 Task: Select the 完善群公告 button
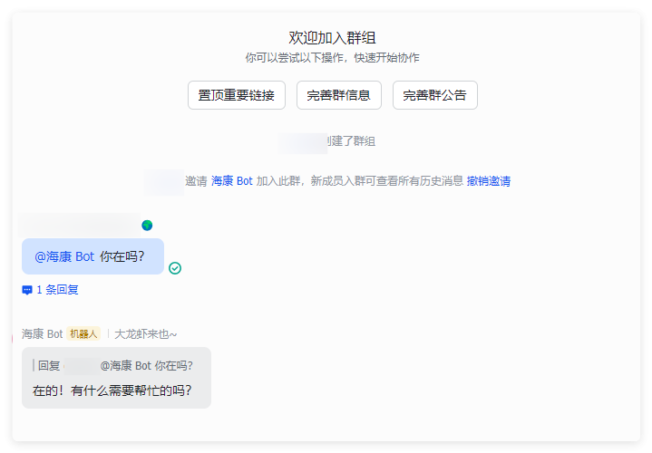coord(434,95)
